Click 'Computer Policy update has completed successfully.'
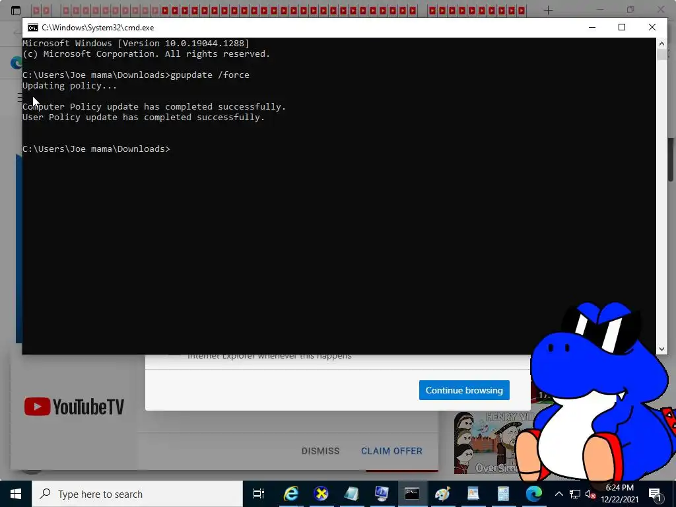The width and height of the screenshot is (676, 507). [x=154, y=106]
